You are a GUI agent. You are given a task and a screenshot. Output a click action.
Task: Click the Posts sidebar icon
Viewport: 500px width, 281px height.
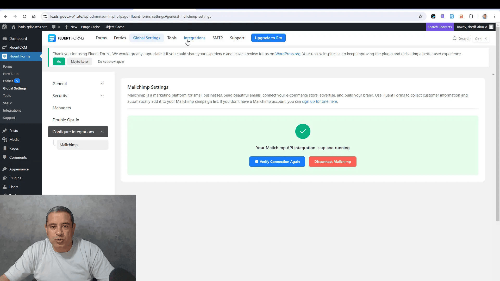coord(6,130)
